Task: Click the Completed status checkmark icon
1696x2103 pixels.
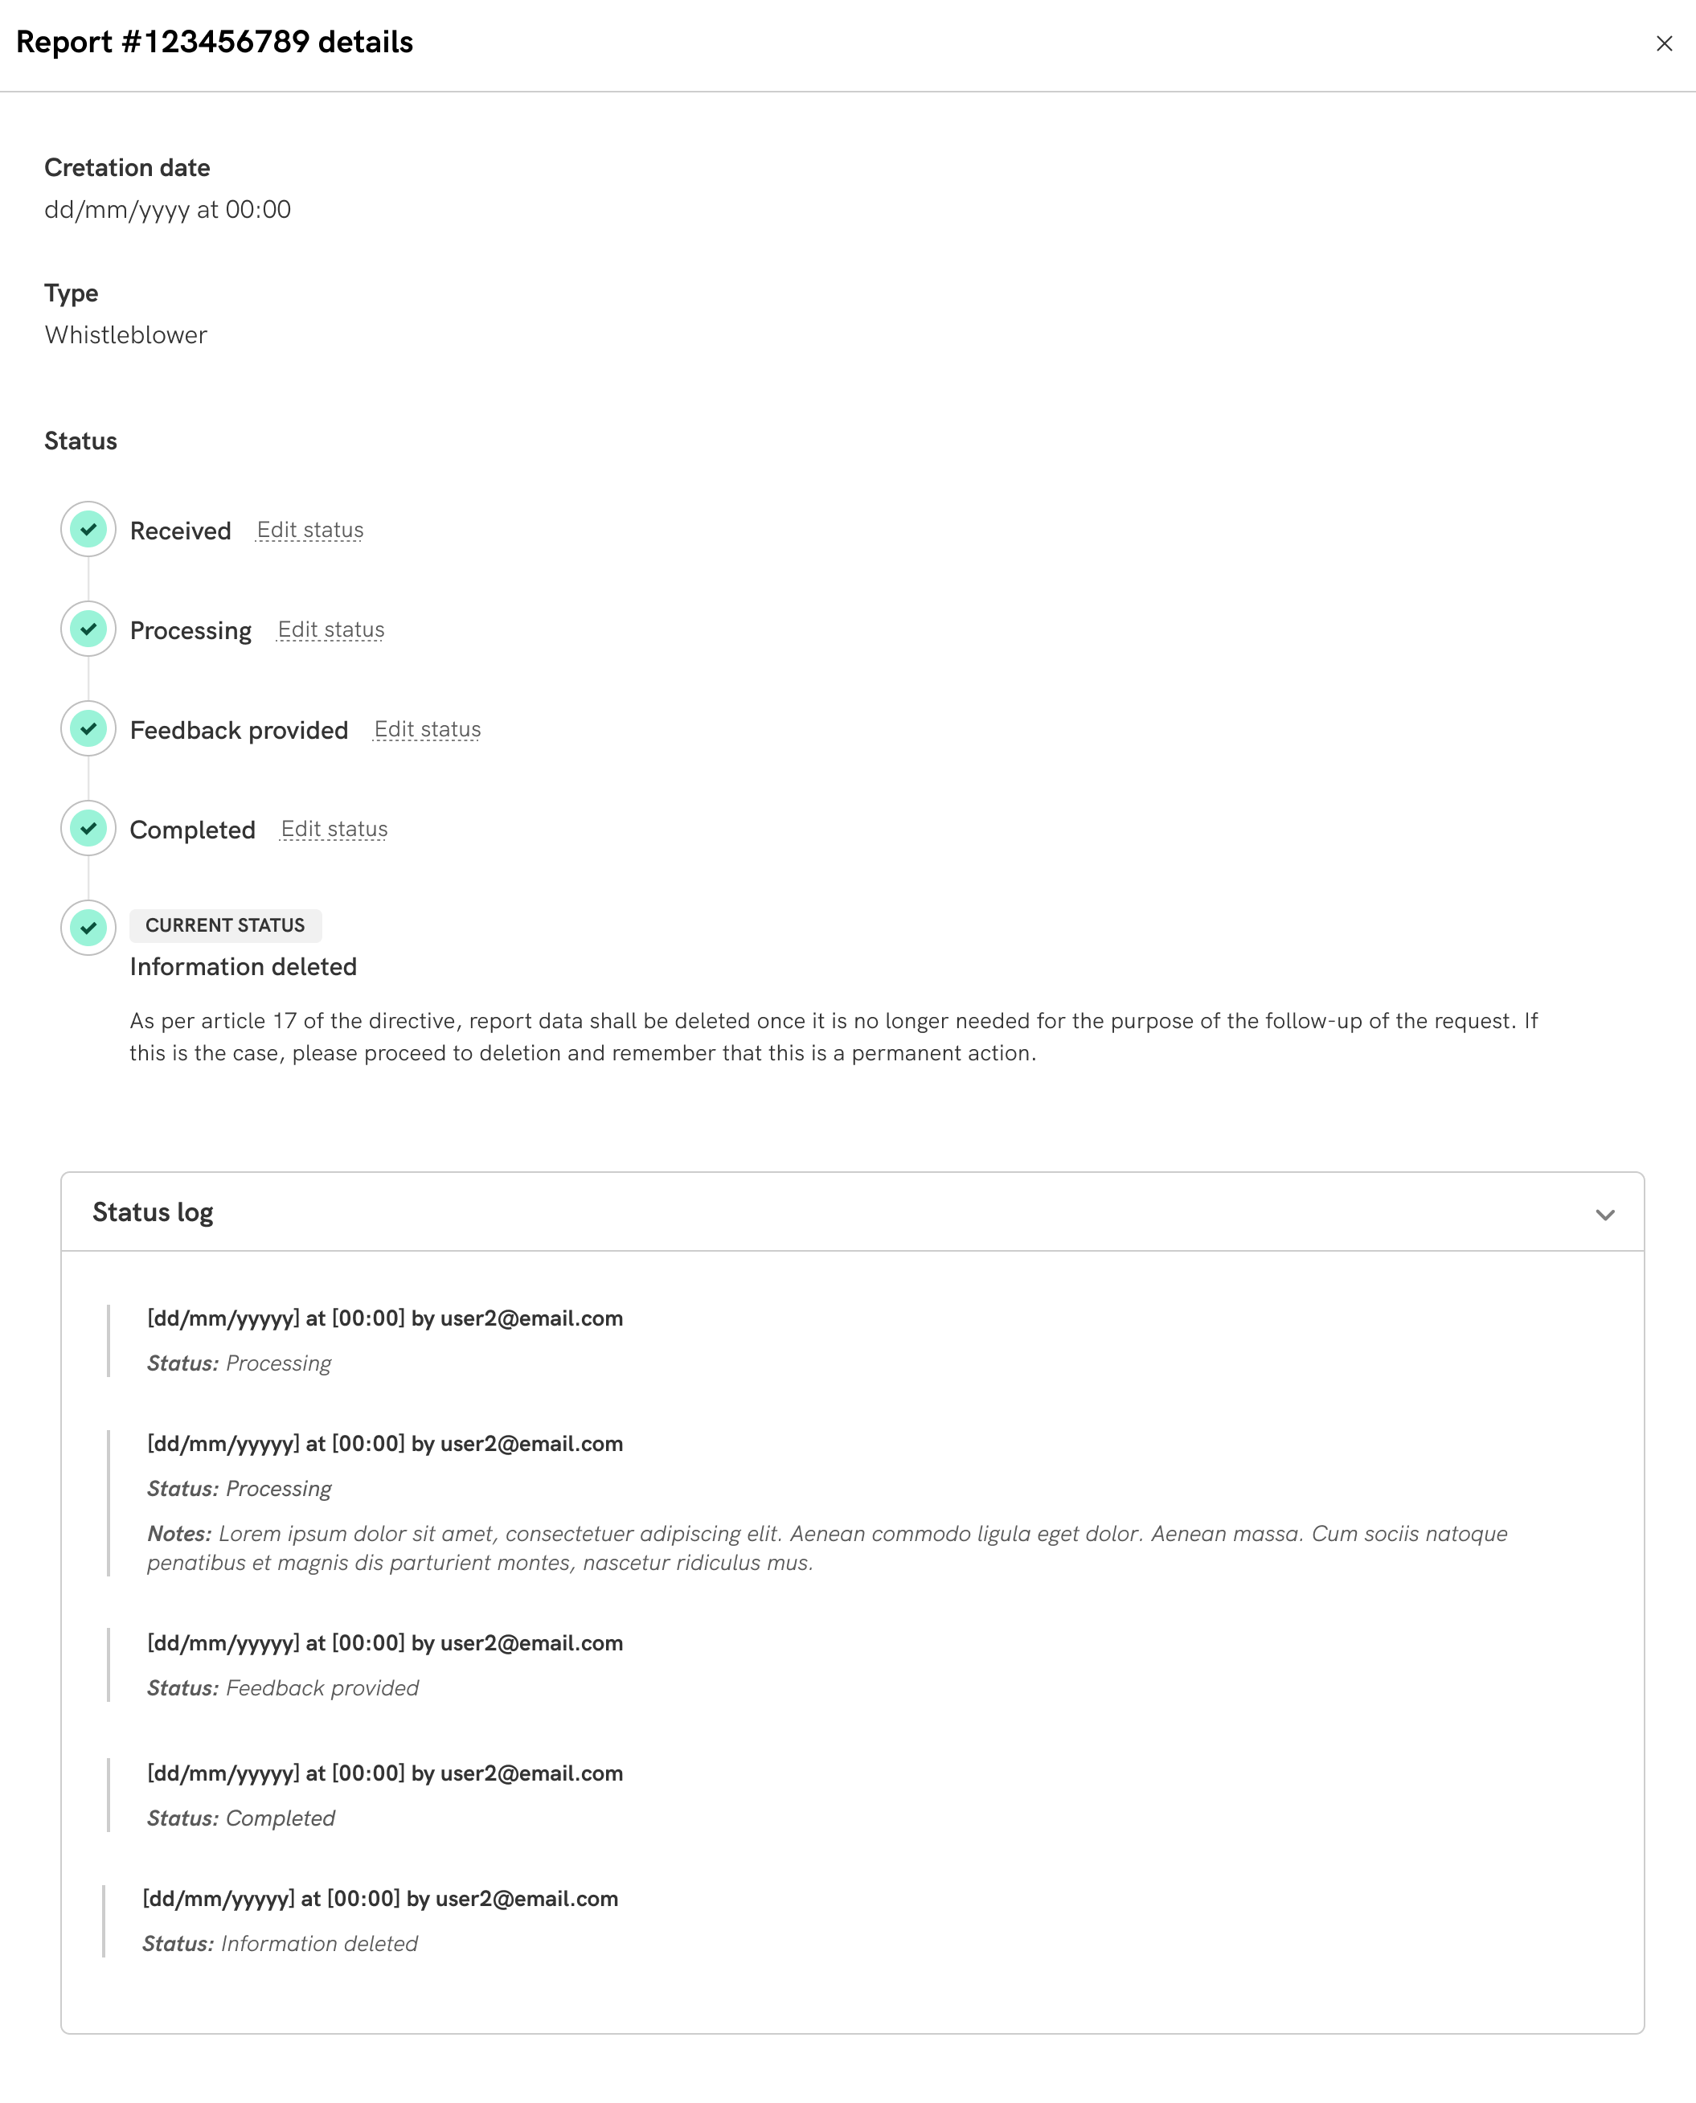Action: 89,829
